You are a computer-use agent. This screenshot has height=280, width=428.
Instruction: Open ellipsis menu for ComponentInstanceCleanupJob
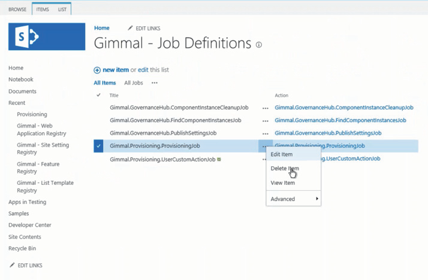click(265, 108)
